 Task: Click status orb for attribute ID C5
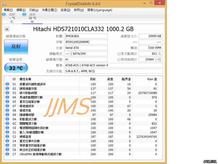(7, 145)
